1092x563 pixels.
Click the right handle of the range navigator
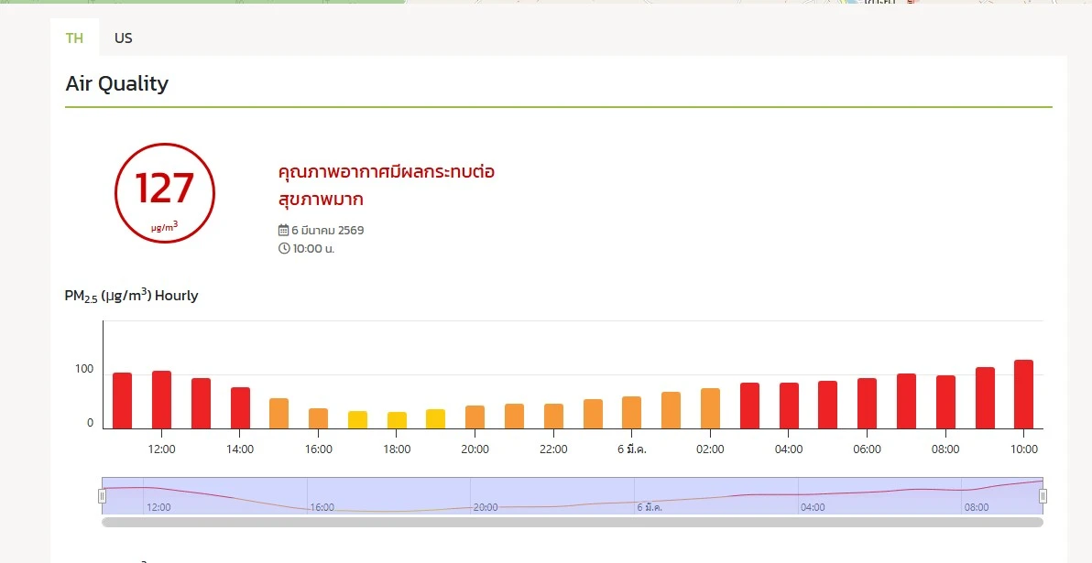coord(1043,496)
